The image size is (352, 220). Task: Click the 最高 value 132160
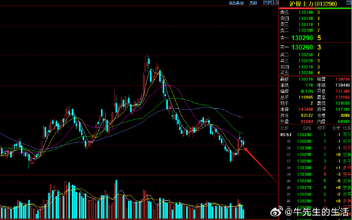[x=343, y=97]
